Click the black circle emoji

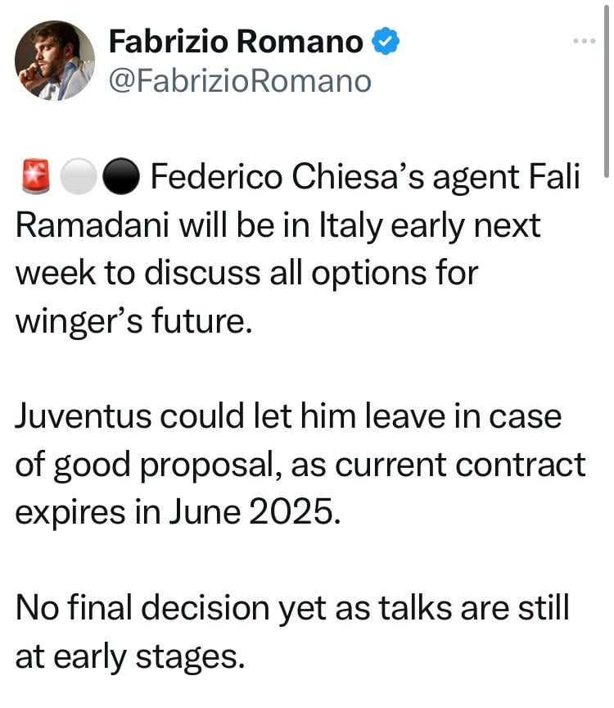(x=120, y=176)
